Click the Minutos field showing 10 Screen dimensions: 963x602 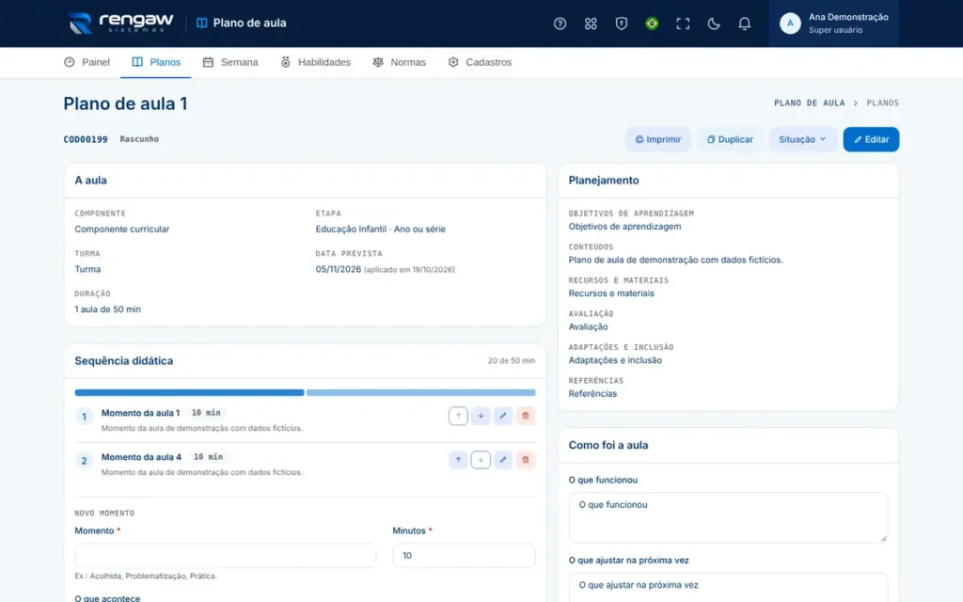click(x=464, y=555)
